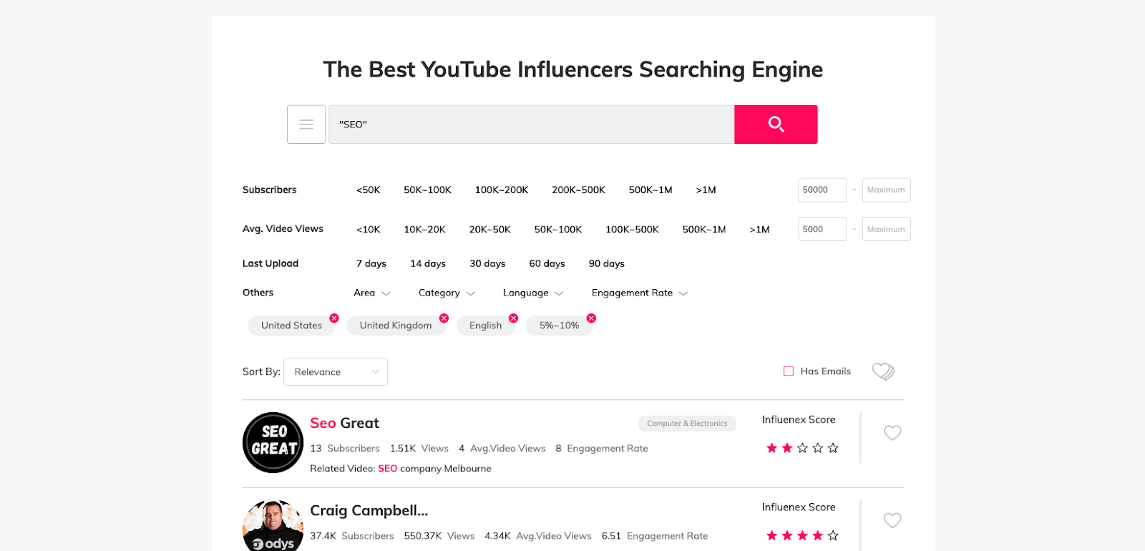
Task: Choose 50K~100K average video views
Action: 558,229
